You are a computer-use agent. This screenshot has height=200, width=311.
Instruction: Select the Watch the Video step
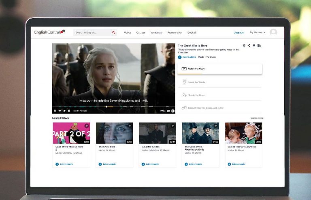click(219, 69)
